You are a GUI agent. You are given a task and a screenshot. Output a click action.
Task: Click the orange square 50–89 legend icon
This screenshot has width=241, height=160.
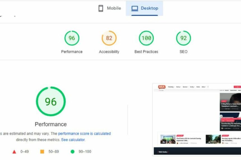[42, 152]
